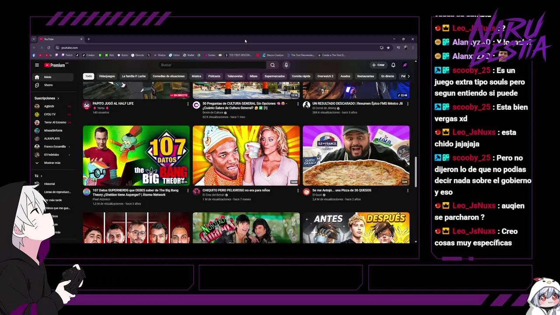Open MissaSinfonia subscription channel
Viewport: 560px width, 315px height.
click(x=53, y=130)
